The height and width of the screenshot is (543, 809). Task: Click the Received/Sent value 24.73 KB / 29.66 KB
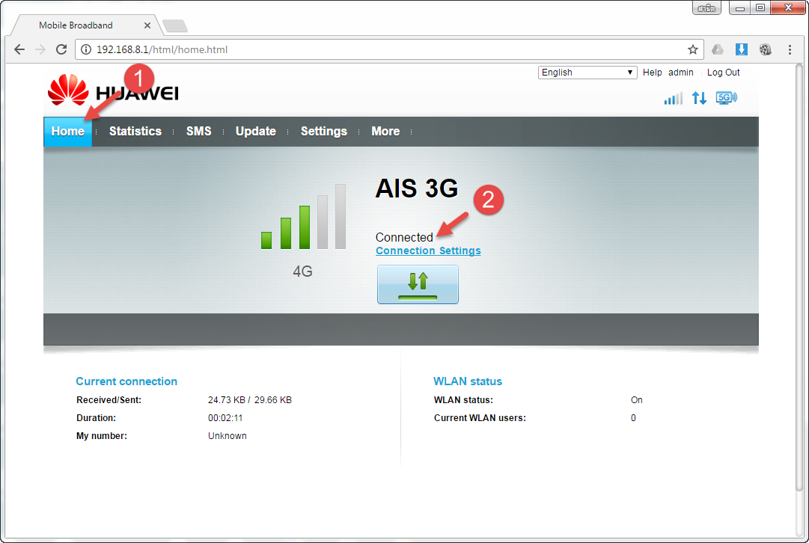tap(250, 400)
